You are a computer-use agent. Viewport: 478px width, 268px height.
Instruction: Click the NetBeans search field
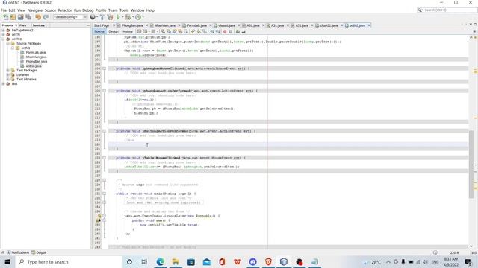click(x=447, y=10)
